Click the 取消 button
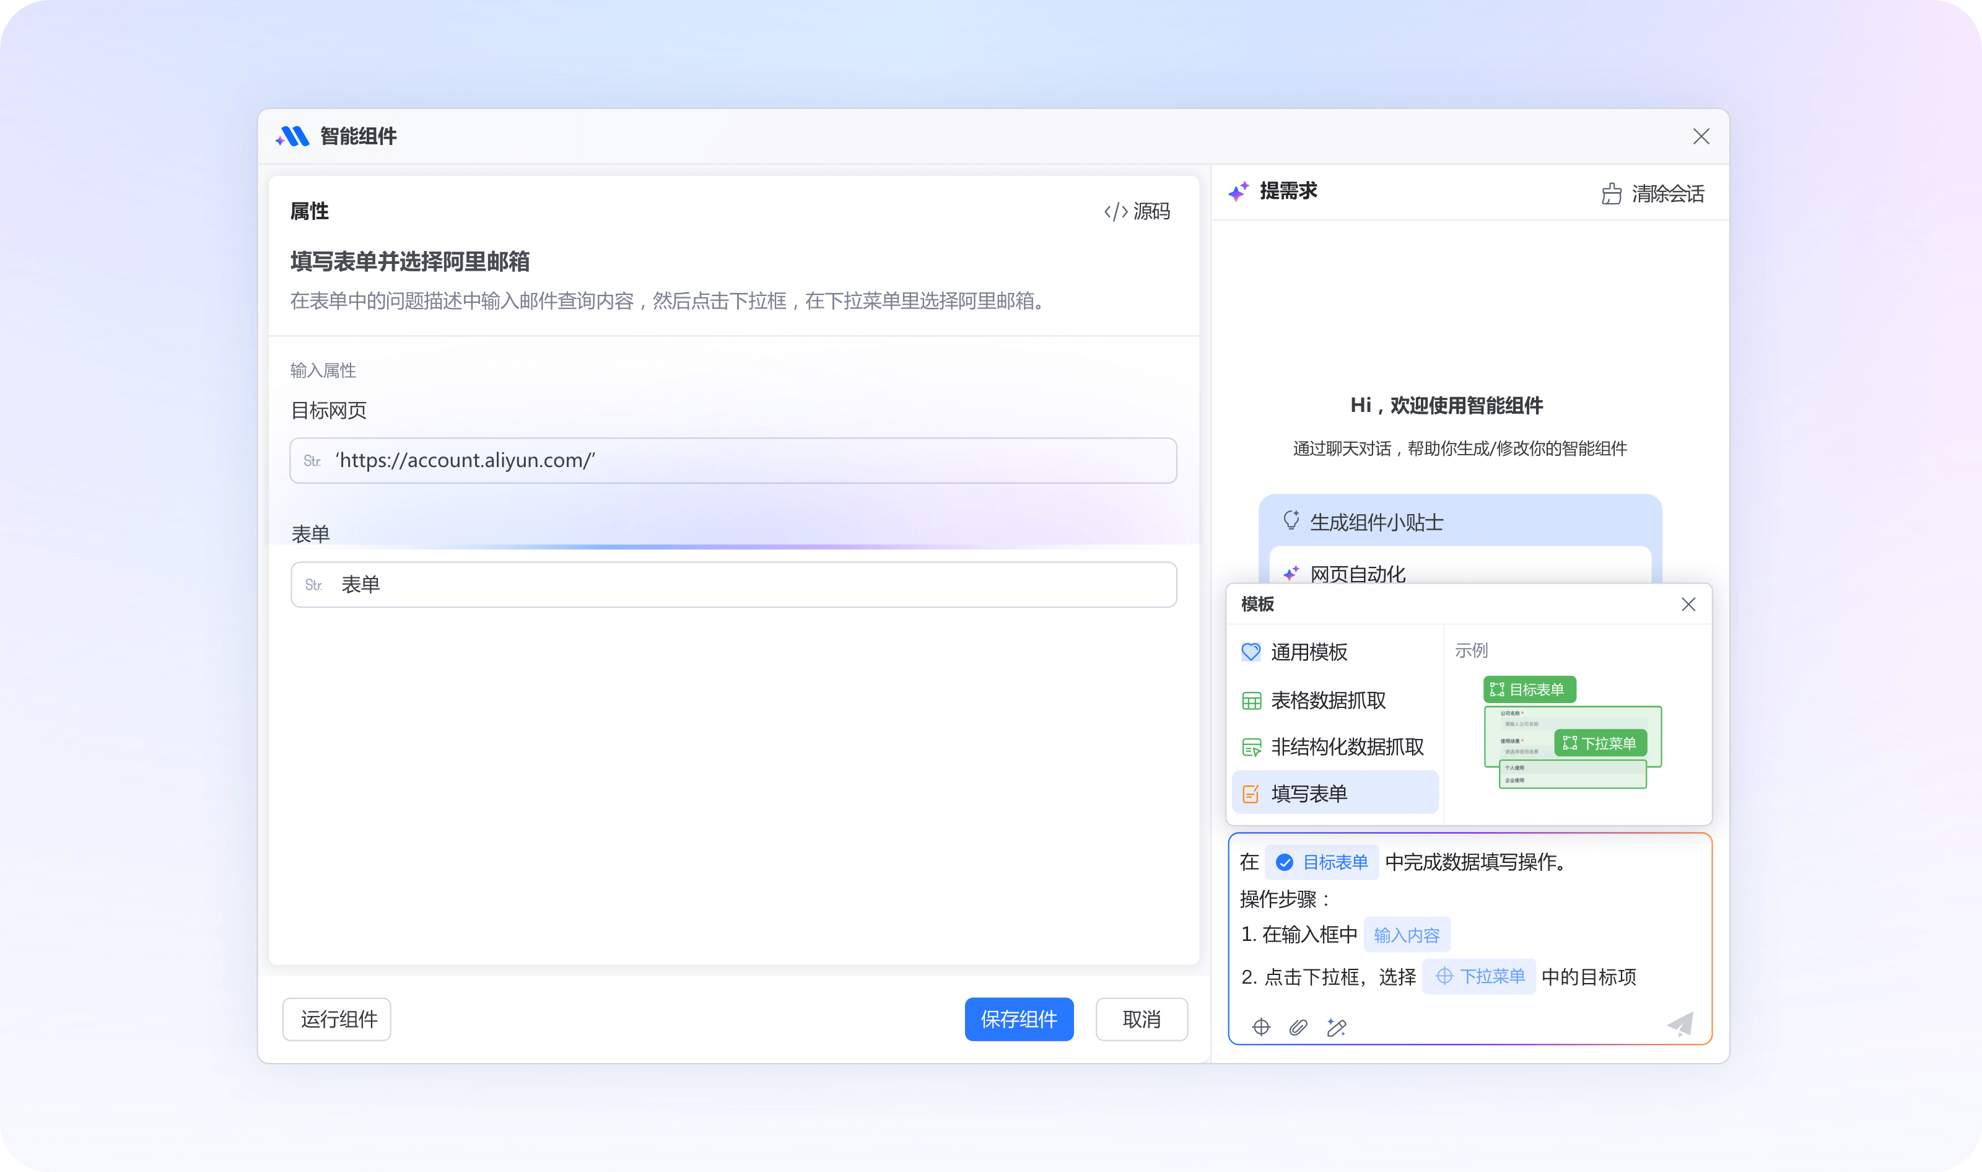 click(1141, 1020)
